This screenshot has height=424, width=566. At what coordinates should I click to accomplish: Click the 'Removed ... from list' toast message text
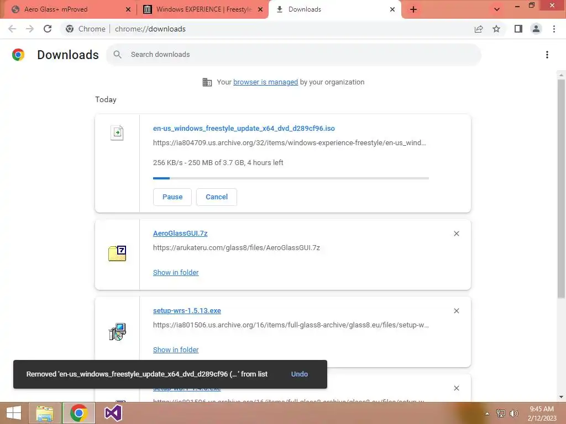click(147, 374)
